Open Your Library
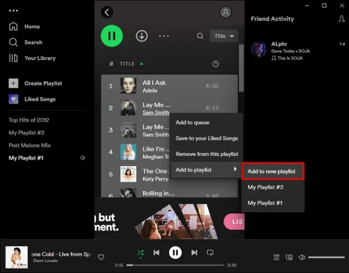 32,58
